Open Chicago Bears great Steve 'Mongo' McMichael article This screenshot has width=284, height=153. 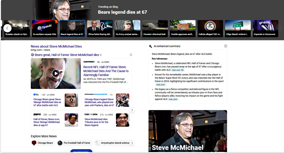[47, 102]
